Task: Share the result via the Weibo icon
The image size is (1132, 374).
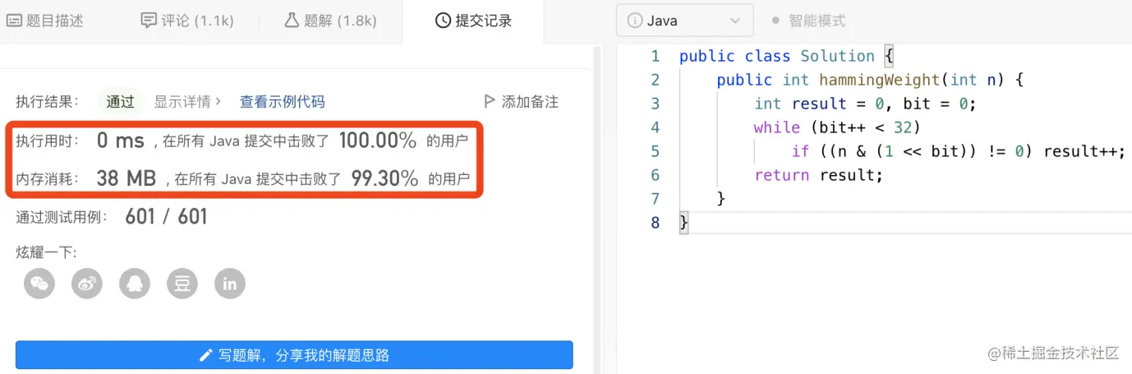Action: 87,284
